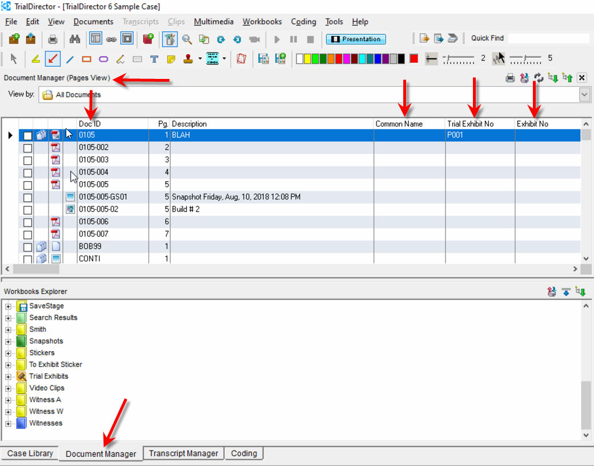Tick the checkbox for 0105-005
The height and width of the screenshot is (466, 594).
27,185
